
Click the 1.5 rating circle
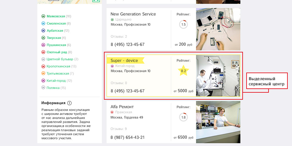point(183,24)
